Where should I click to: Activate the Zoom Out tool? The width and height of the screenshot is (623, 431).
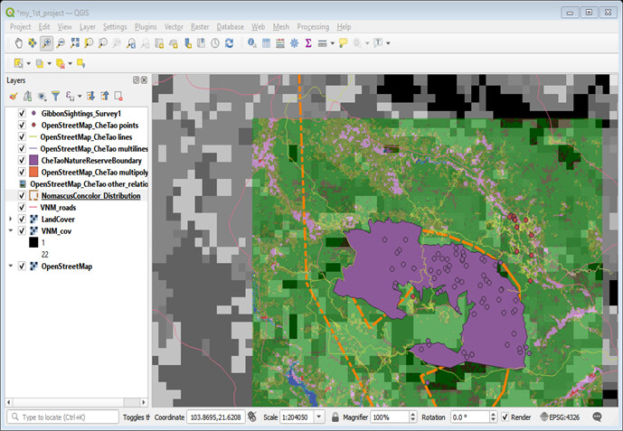pyautogui.click(x=61, y=42)
